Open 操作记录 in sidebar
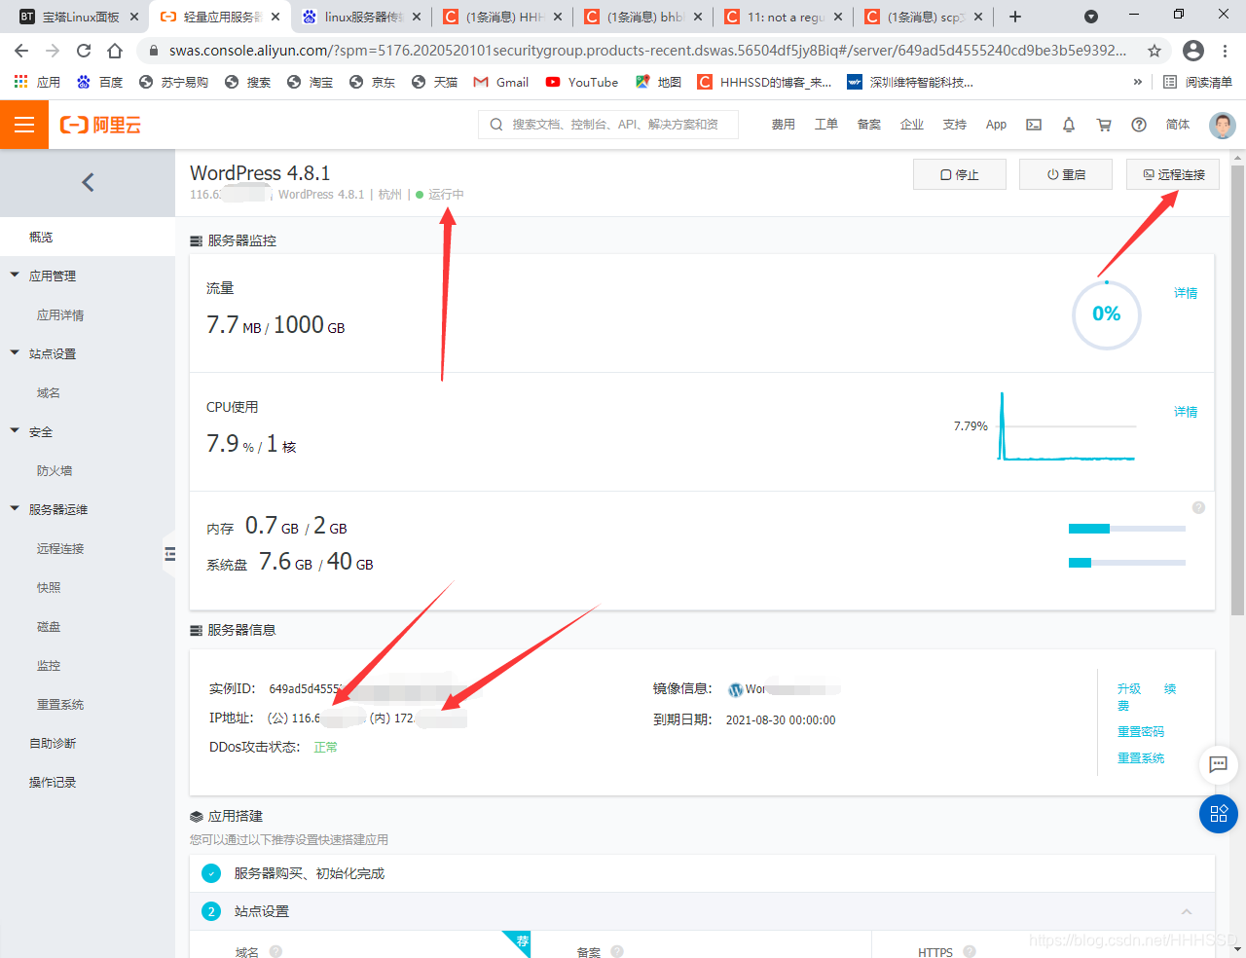The height and width of the screenshot is (958, 1246). click(53, 782)
